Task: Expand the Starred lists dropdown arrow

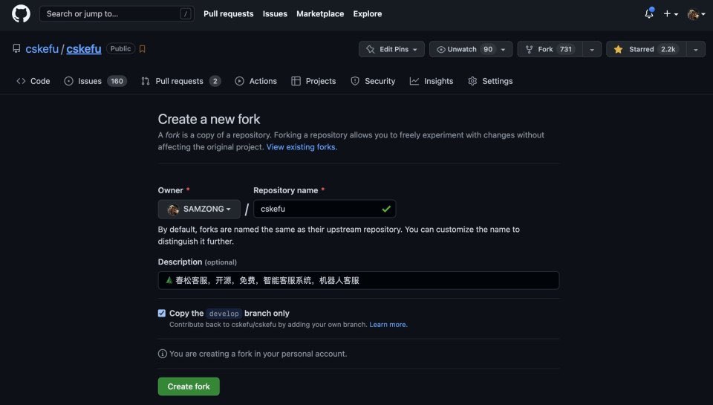Action: coord(695,49)
